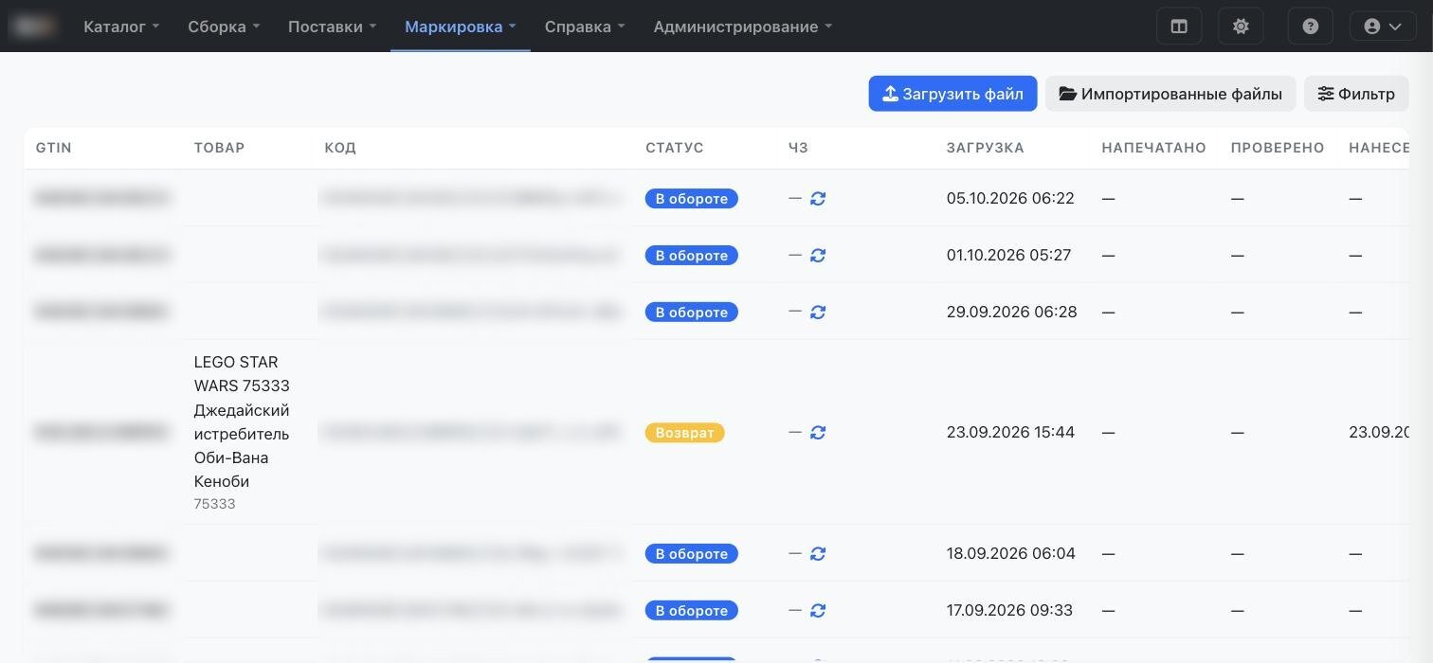The width and height of the screenshot is (1433, 663).
Task: Click the date 18.09.2026 06:04
Action: coord(1011,553)
